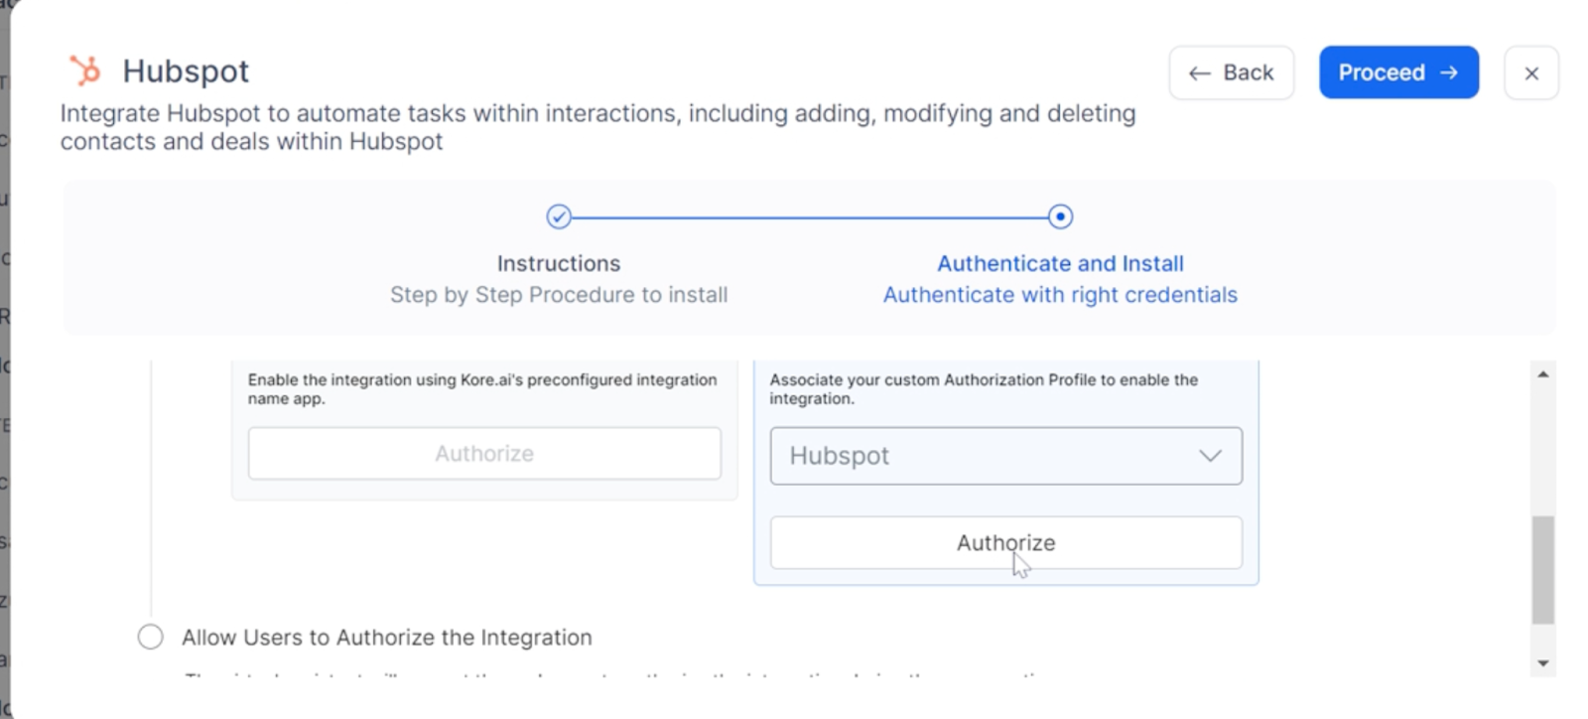Click the Proceed button

pos(1398,72)
